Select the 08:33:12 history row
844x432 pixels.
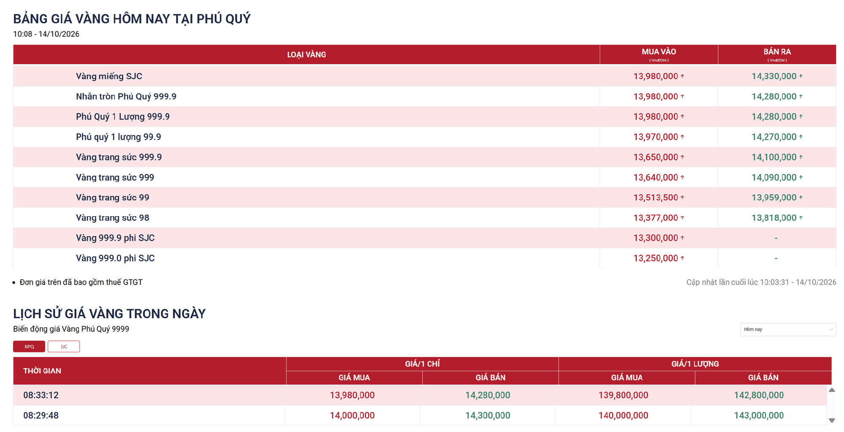420,395
